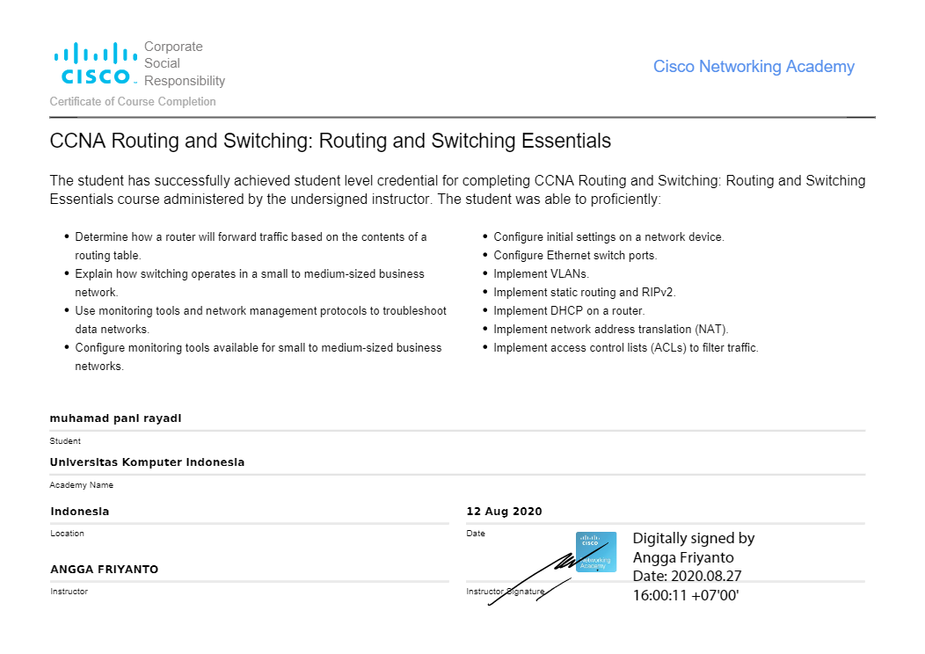Click the Cisco logo at top left
Image resolution: width=925 pixels, height=654 pixels.
pyautogui.click(x=96, y=63)
